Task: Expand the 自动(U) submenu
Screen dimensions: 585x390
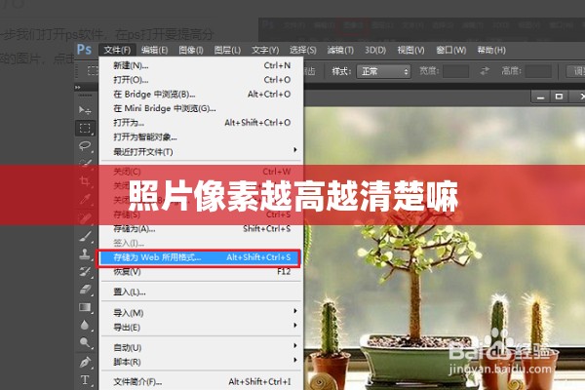Action: pyautogui.click(x=201, y=347)
